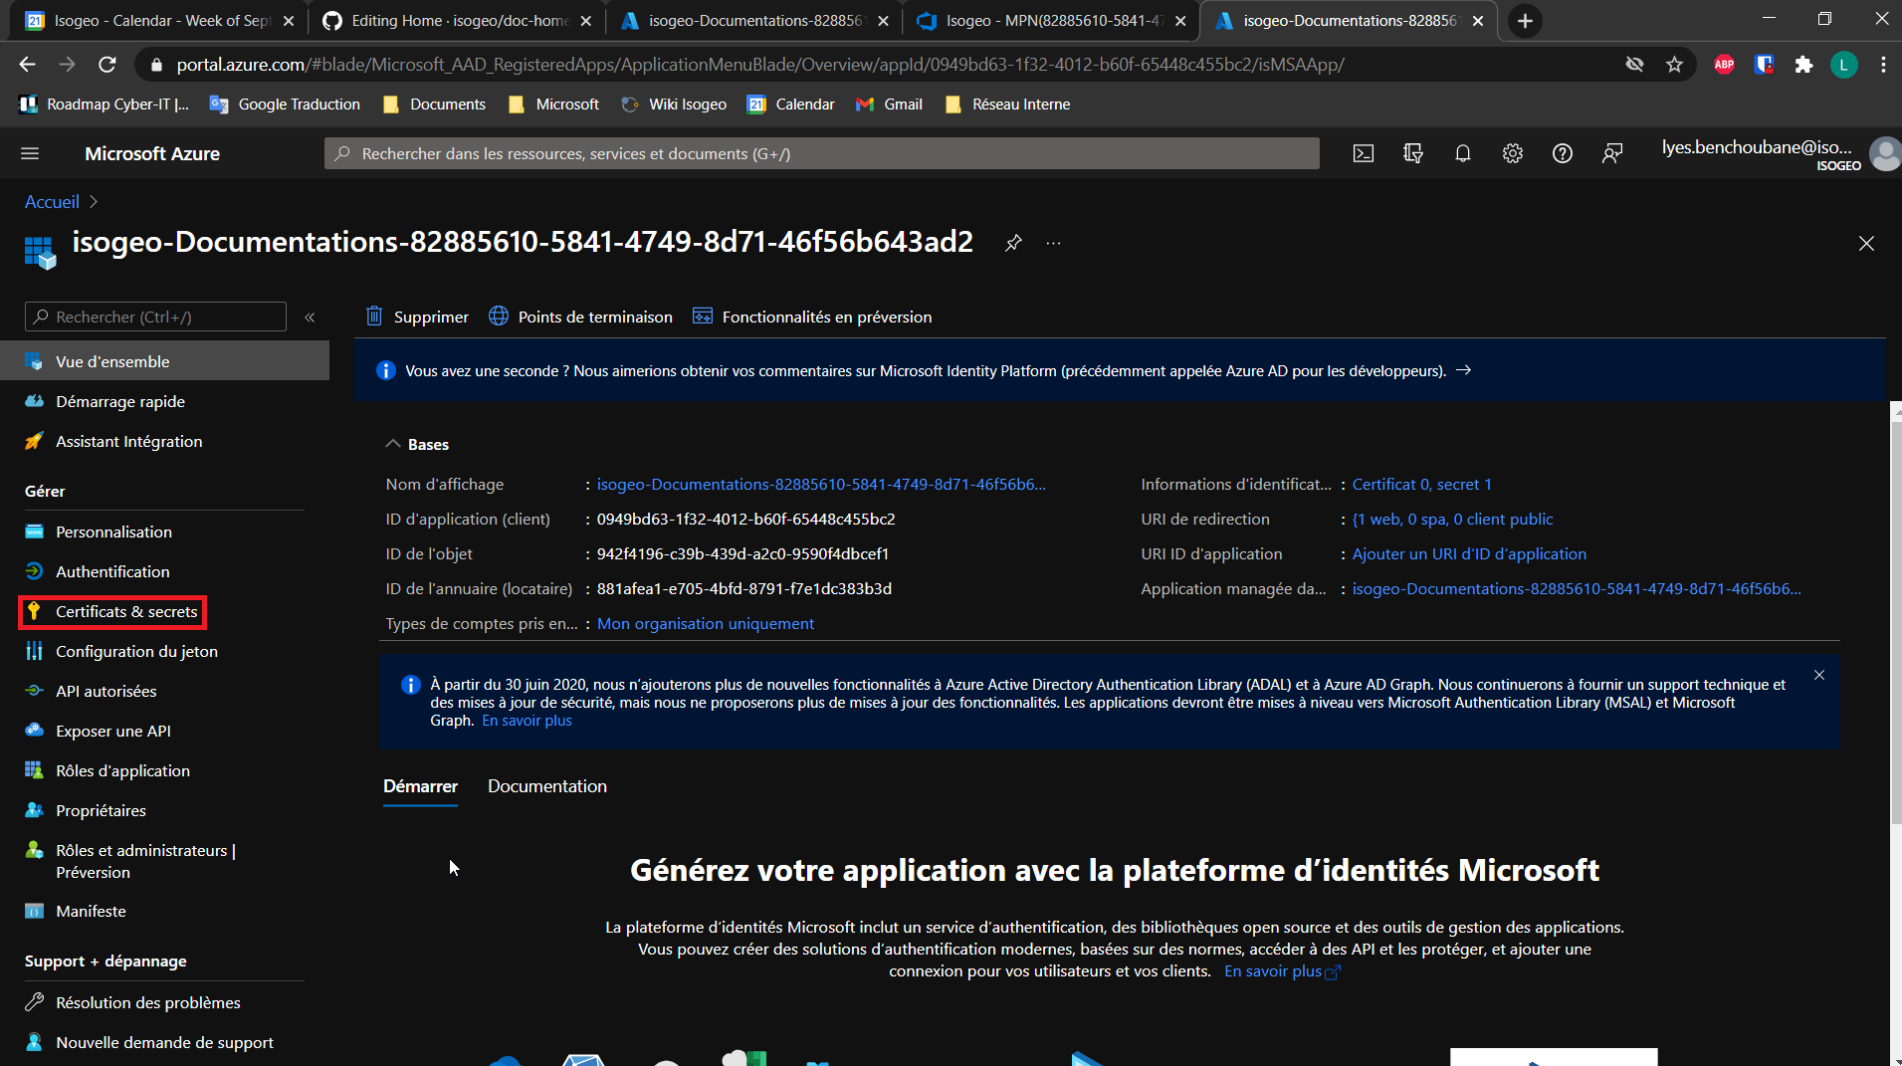The image size is (1902, 1066).
Task: Close the application blade
Action: point(1866,243)
